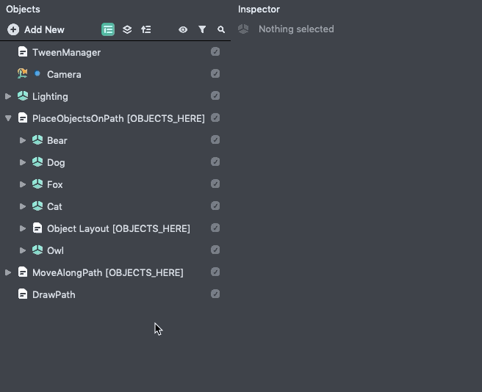Image resolution: width=482 pixels, height=392 pixels.
Task: Disable the TweenManager enabled checkbox
Action: pyautogui.click(x=215, y=51)
